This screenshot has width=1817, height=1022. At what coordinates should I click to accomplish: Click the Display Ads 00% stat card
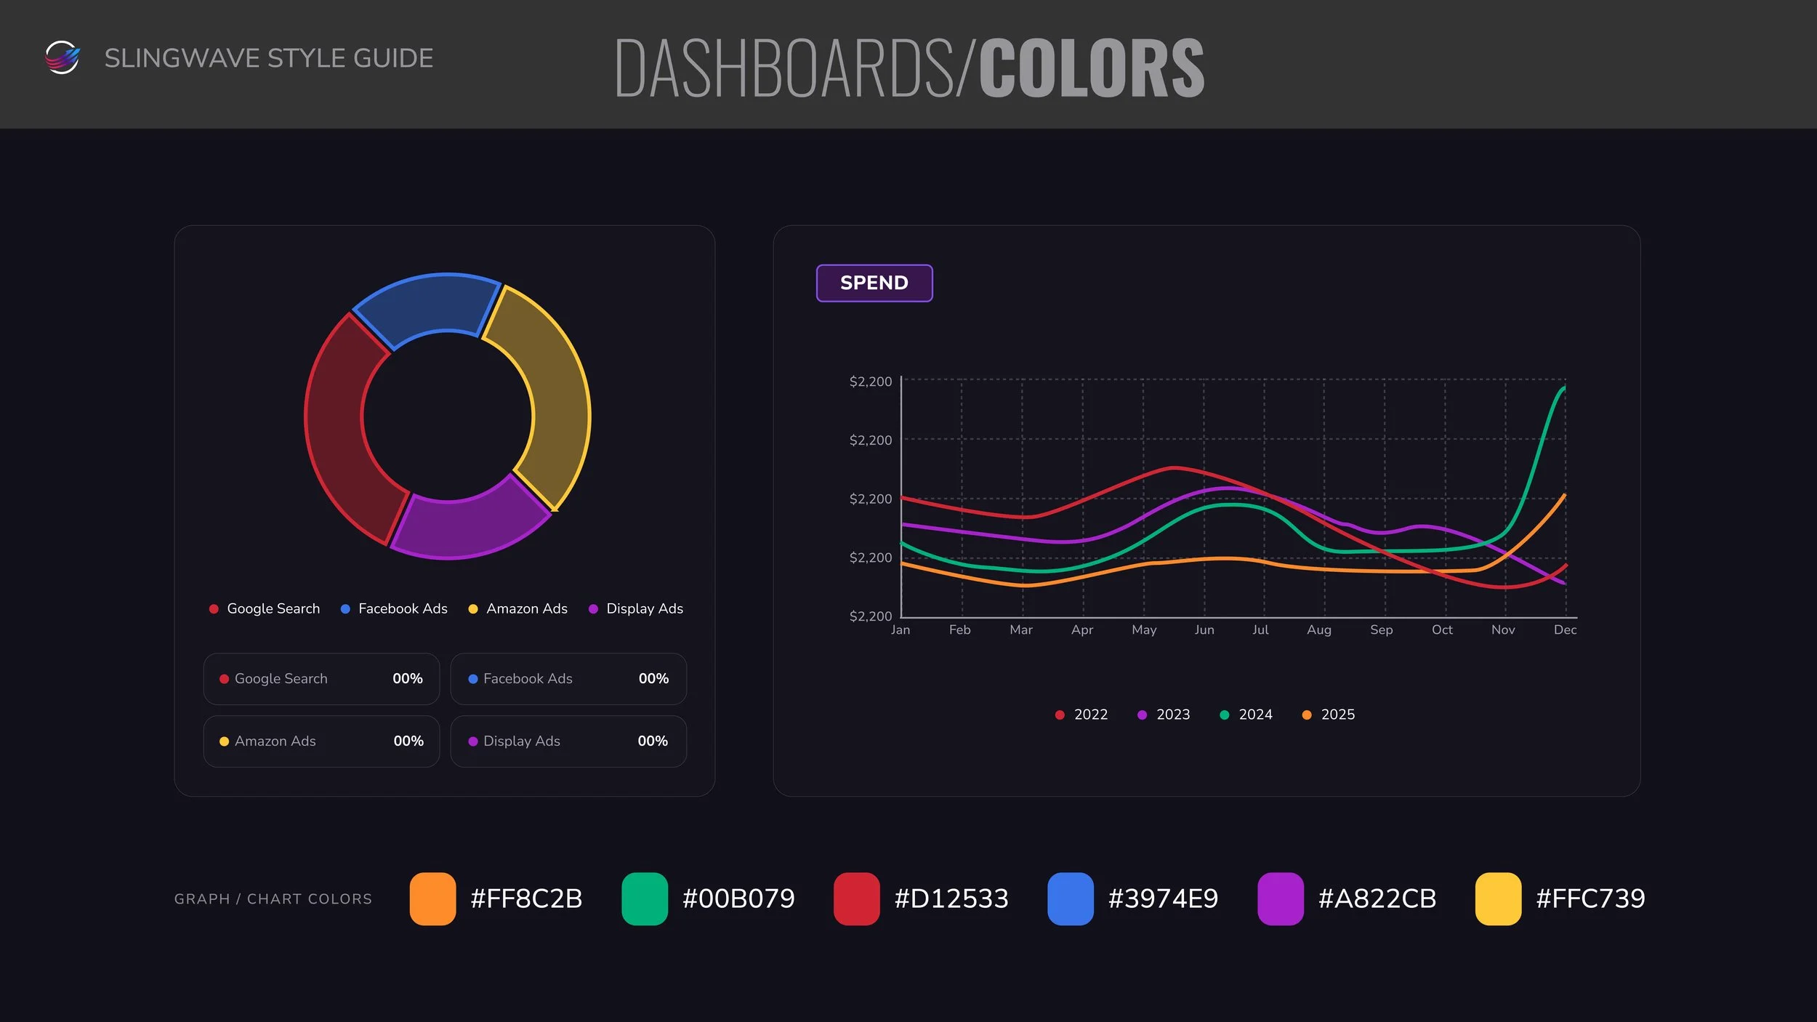click(x=568, y=741)
